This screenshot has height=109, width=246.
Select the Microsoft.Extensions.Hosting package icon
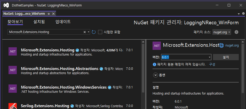coord(13,51)
